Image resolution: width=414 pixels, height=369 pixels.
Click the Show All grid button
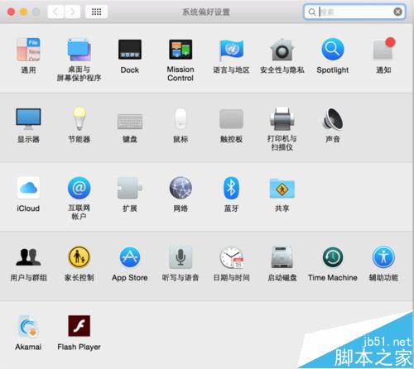tap(96, 12)
